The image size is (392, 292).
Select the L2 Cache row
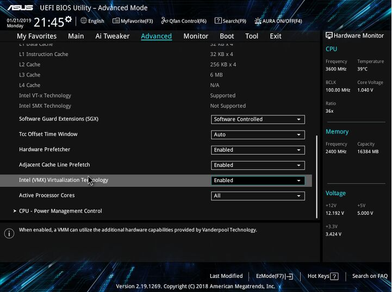[155, 65]
